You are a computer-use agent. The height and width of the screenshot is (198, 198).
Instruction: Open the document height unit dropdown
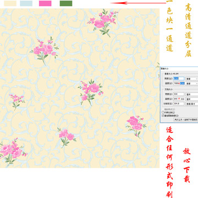coord(192,99)
